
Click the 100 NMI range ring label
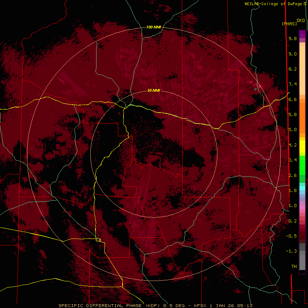154,27
